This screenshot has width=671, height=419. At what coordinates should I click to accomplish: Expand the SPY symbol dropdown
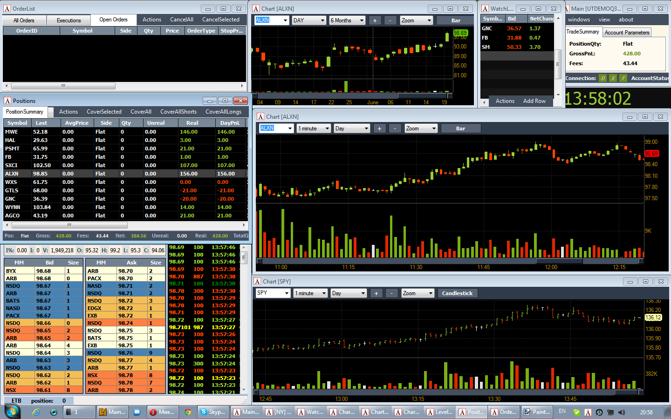(x=273, y=293)
